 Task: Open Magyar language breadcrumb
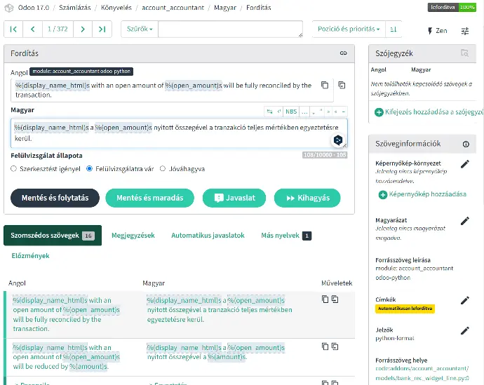[x=225, y=8]
